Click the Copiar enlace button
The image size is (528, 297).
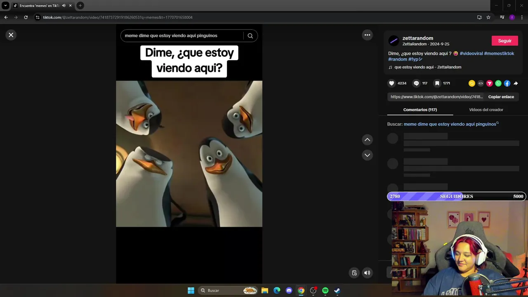tap(501, 97)
